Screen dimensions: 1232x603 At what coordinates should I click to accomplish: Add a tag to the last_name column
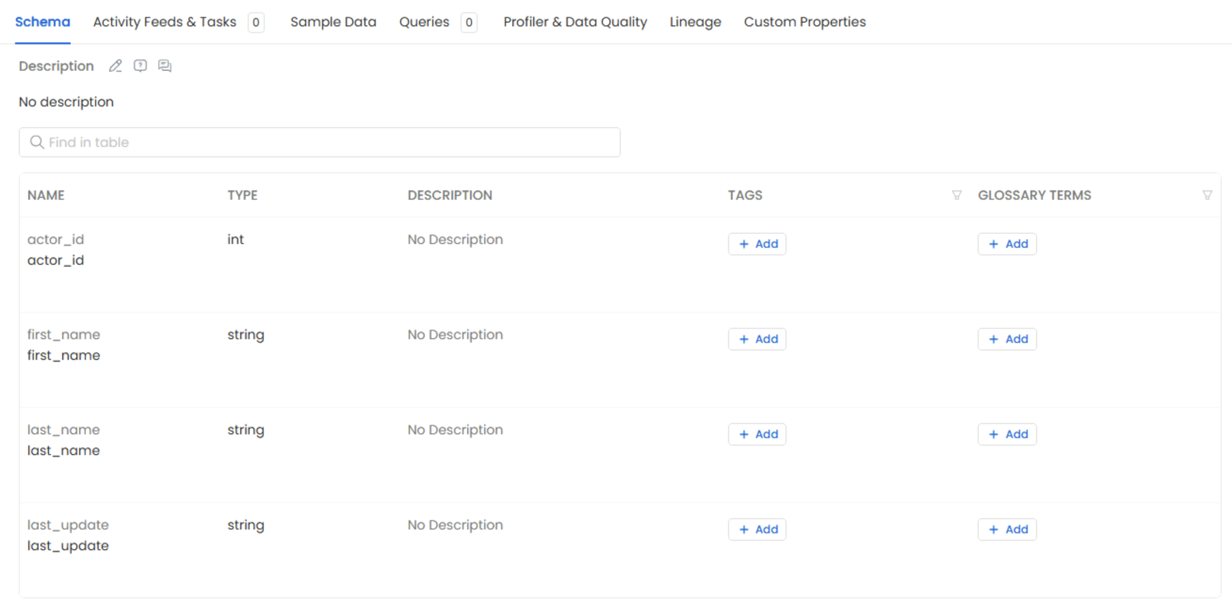point(757,434)
